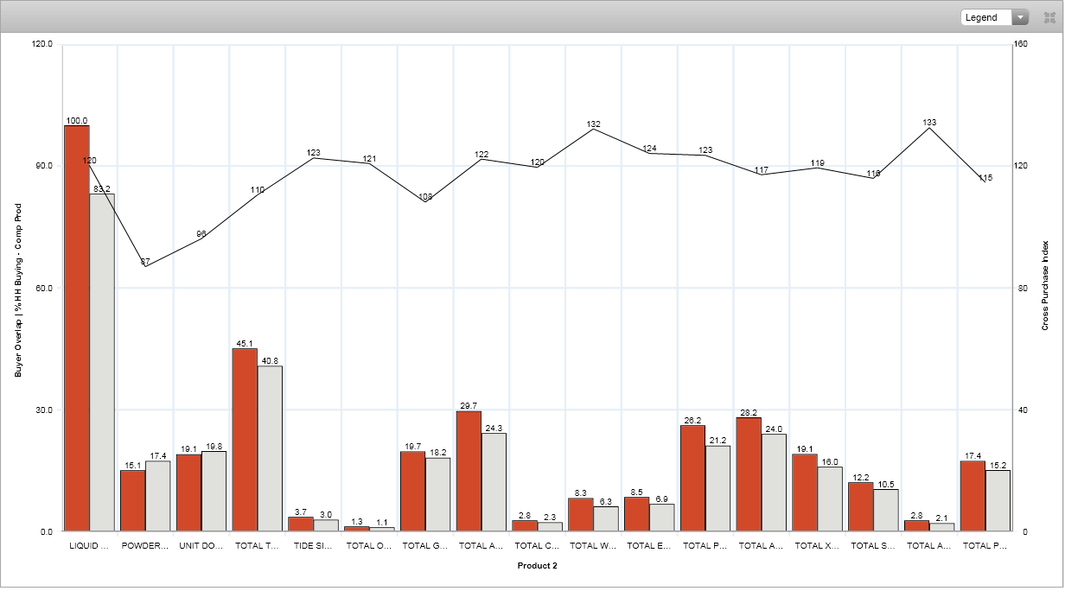Click the red LIQUID bar labeled 100.0
1065x591 pixels.
[x=76, y=328]
